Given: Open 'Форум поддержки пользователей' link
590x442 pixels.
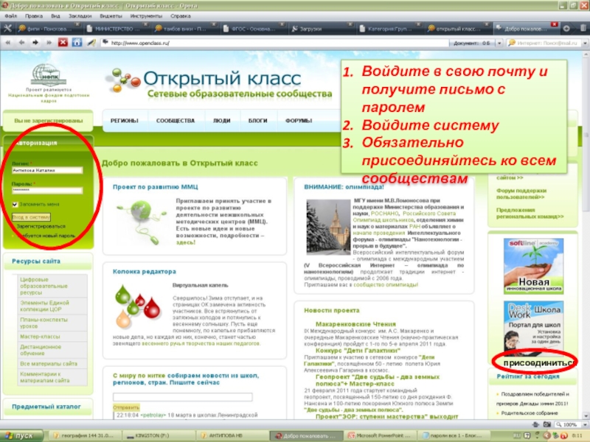Looking at the screenshot, I should point(521,194).
